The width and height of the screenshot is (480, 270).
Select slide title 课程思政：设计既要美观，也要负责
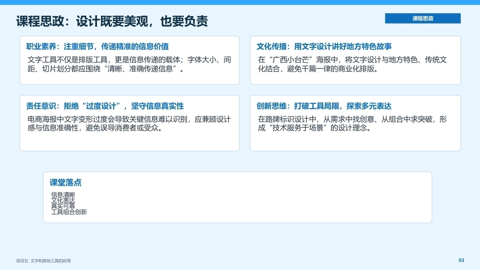point(112,21)
